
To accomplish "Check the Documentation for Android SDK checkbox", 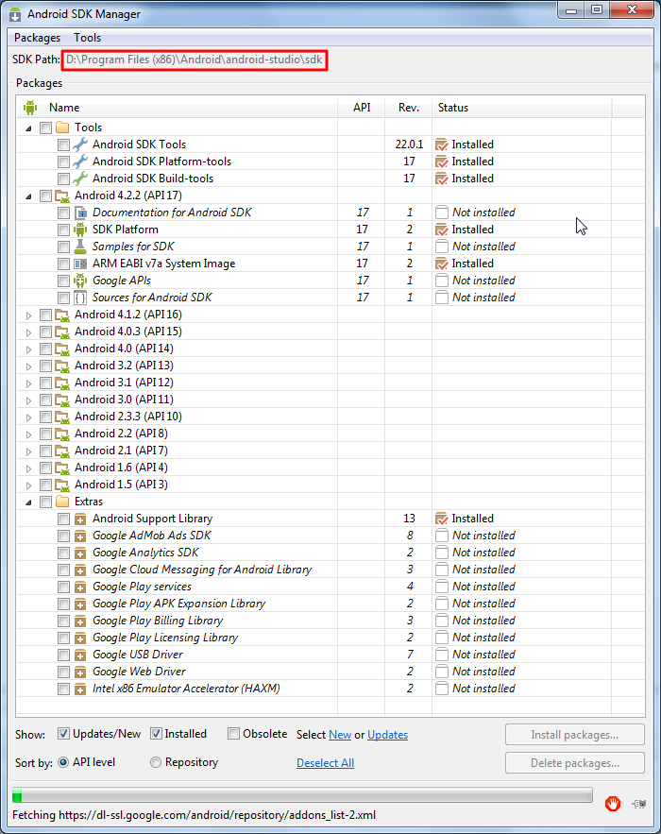I will 64,213.
